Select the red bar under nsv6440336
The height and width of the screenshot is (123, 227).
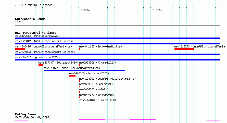click(72, 76)
